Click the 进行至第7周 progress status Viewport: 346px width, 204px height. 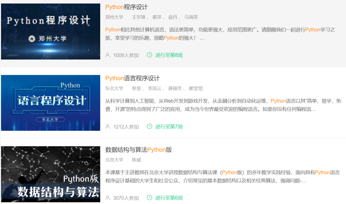[x=169, y=126]
